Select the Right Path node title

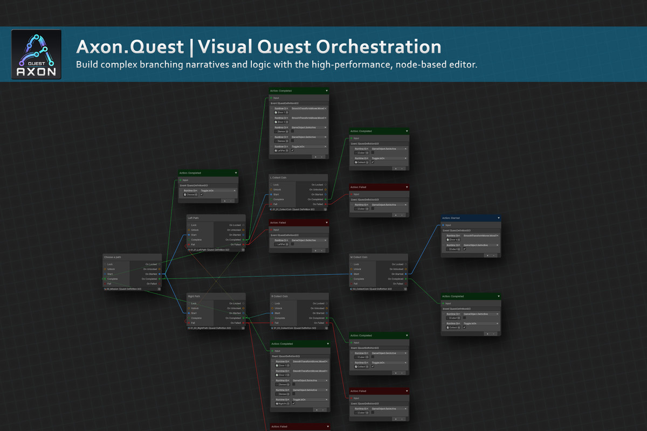pos(194,296)
